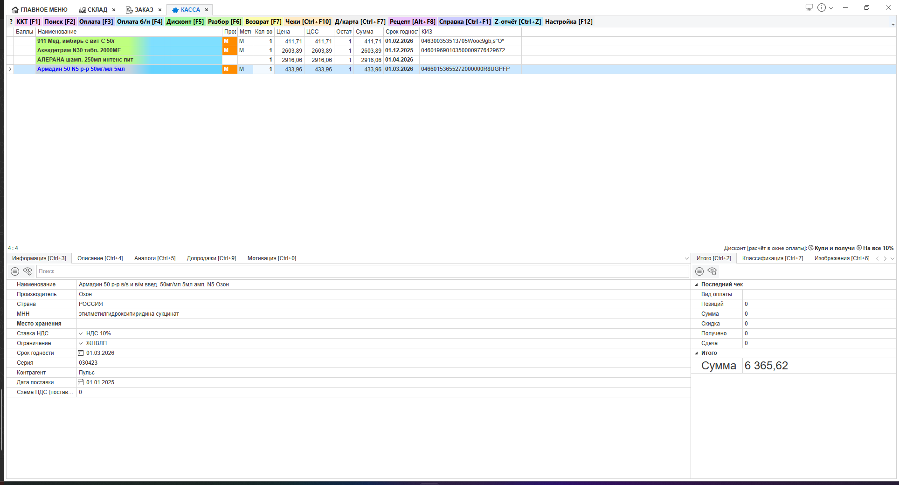Click the row indicator arrow of Армадин row

(x=10, y=69)
